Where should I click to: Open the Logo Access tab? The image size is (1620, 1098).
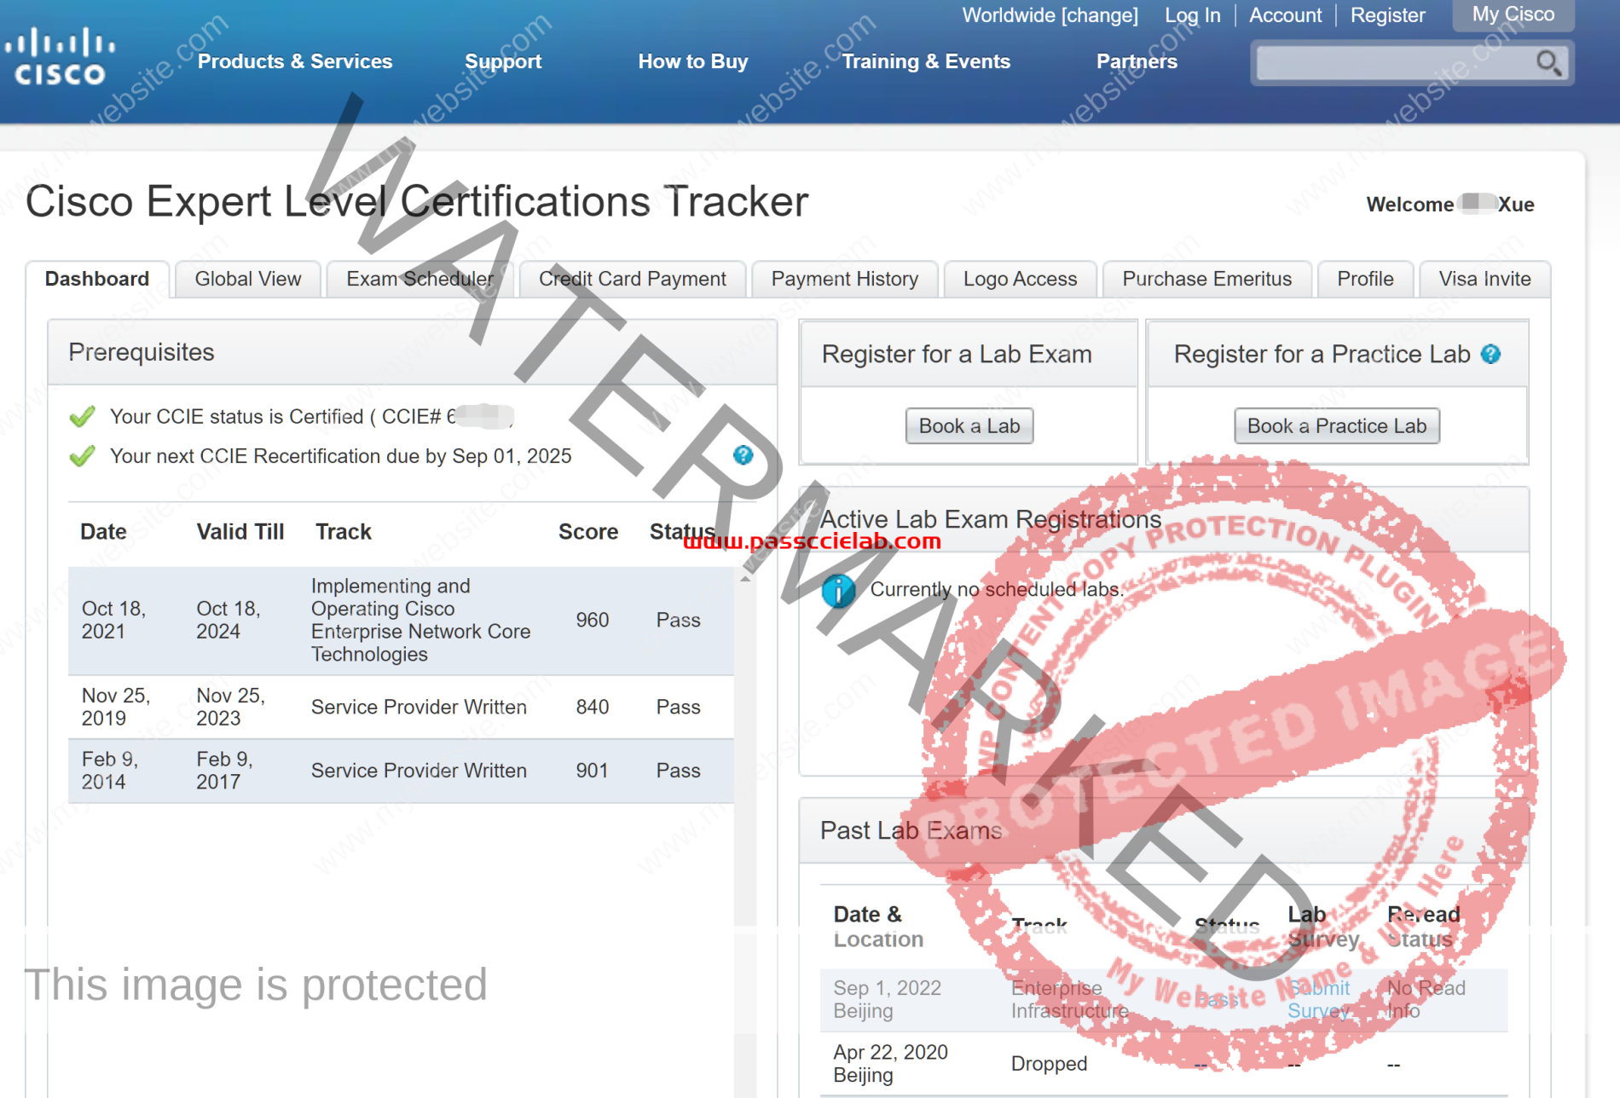(1020, 280)
